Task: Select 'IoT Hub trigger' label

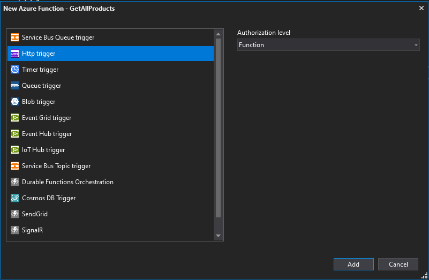Action: click(x=43, y=150)
